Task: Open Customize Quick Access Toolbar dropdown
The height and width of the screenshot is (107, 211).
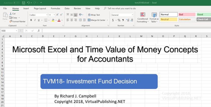Action: [x=41, y=3]
